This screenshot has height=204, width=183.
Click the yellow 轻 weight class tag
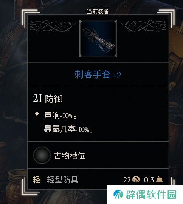click(x=36, y=180)
